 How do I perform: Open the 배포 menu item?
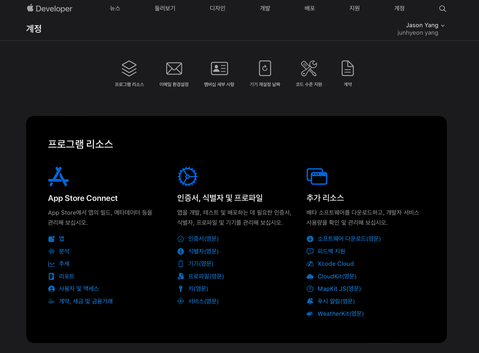310,8
